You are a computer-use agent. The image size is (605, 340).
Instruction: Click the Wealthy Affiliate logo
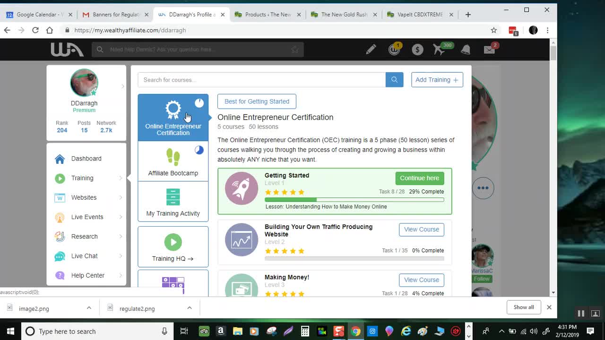pos(67,49)
